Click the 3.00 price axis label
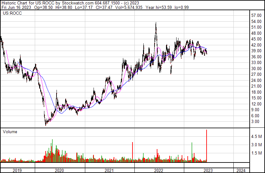Image resolution: width=265 pixels, height=173 pixels. point(255,121)
